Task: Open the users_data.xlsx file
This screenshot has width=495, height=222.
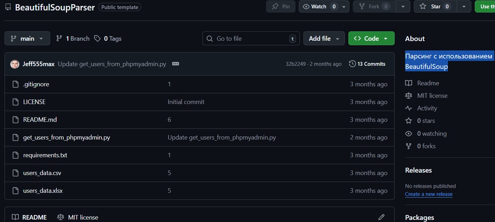Action: (x=43, y=191)
